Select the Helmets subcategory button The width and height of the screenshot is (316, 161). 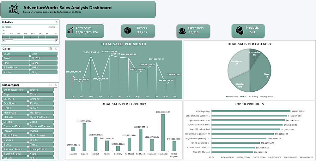pyautogui.click(x=15, y=117)
